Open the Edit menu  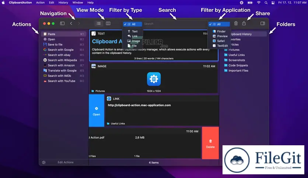52,3
